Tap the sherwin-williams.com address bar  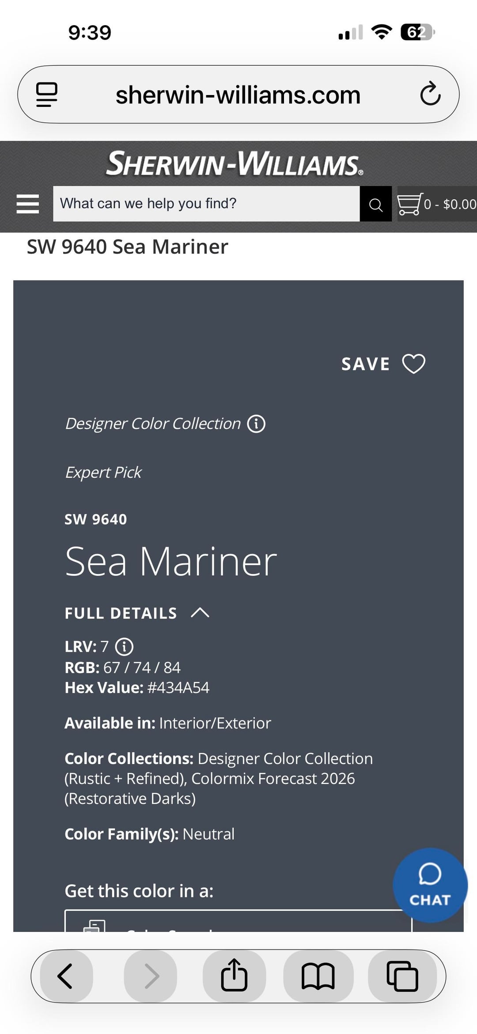(238, 95)
